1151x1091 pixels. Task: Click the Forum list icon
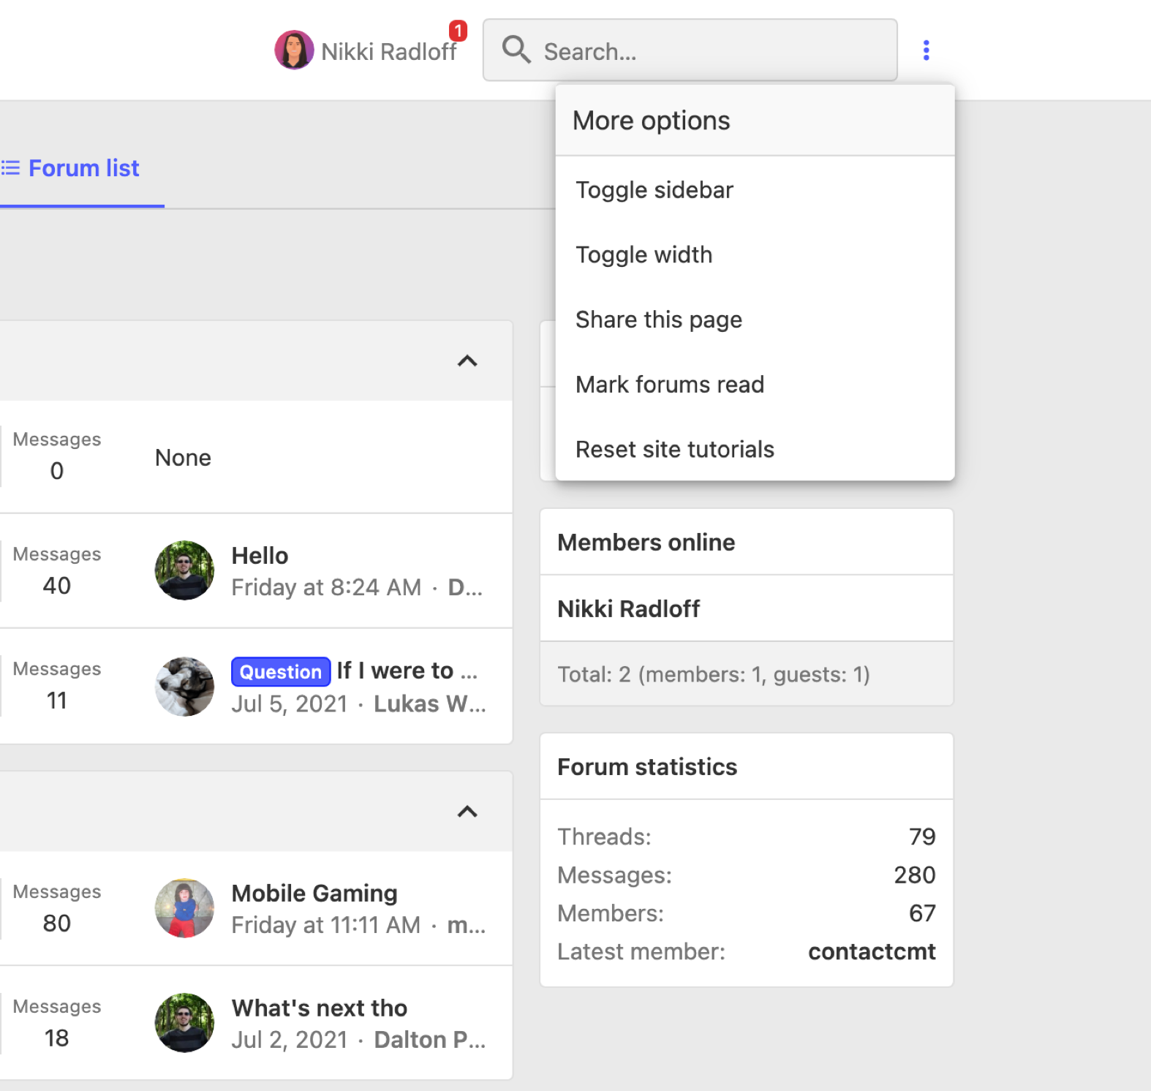[x=10, y=168]
